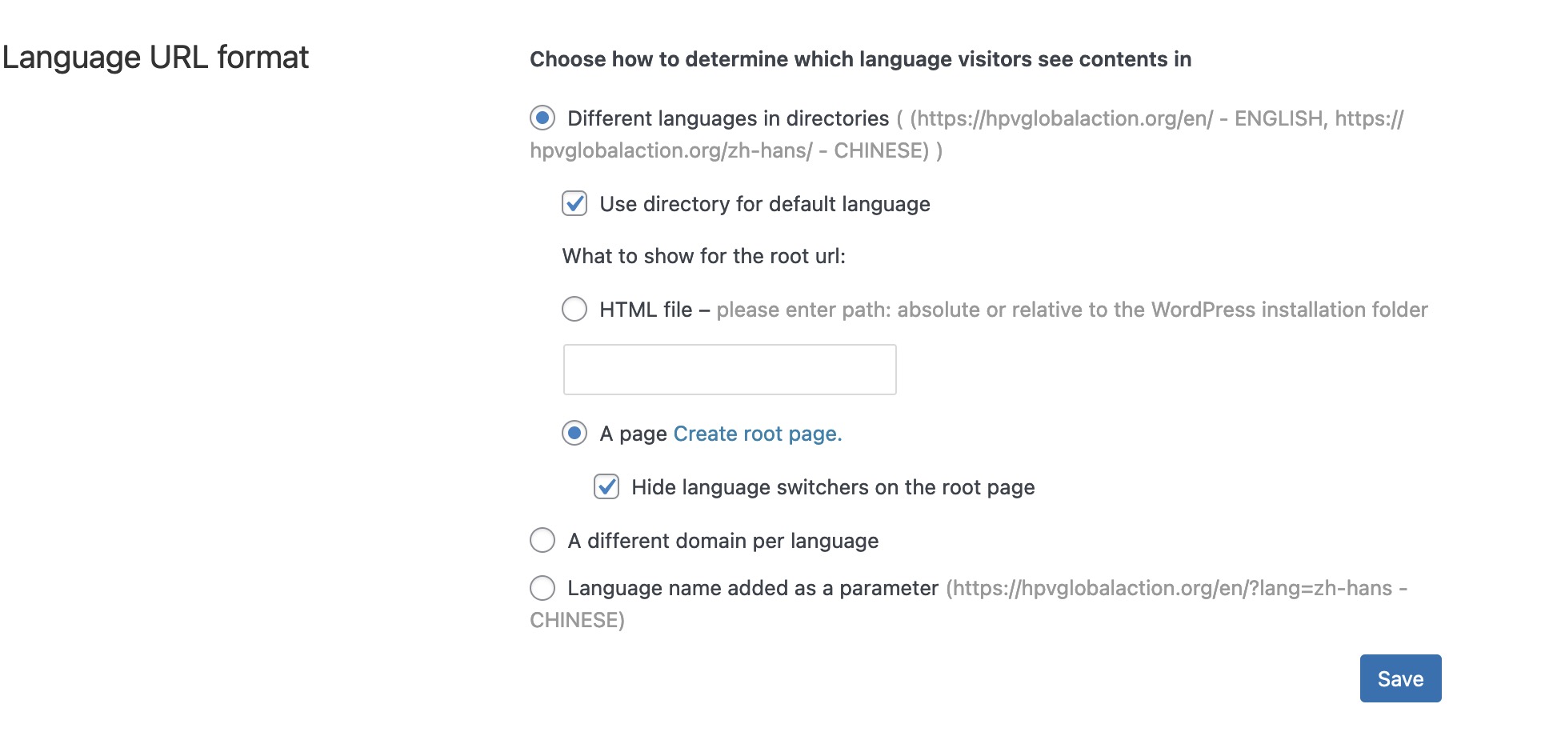Click the Different languages in directories label text
Viewport: 1541px width, 744px height.
tap(728, 118)
